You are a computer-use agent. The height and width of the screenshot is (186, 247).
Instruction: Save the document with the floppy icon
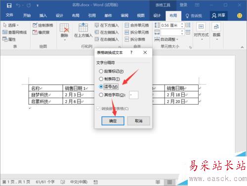click(9, 5)
